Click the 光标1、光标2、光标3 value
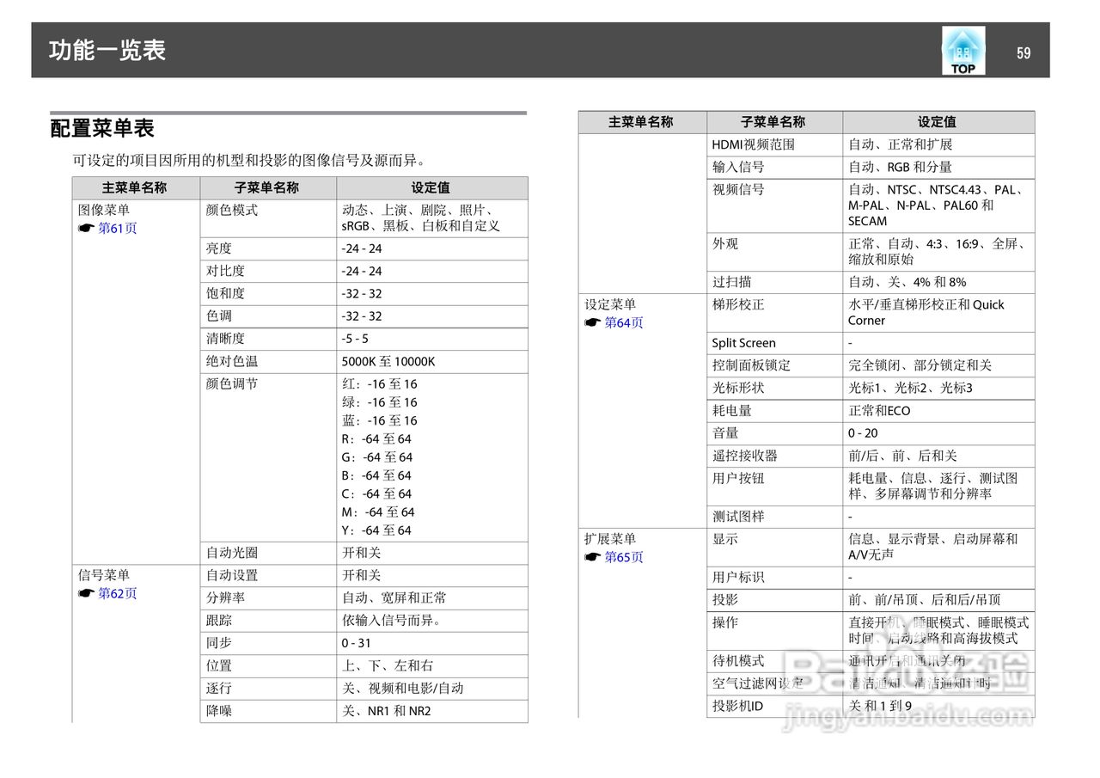 click(911, 388)
